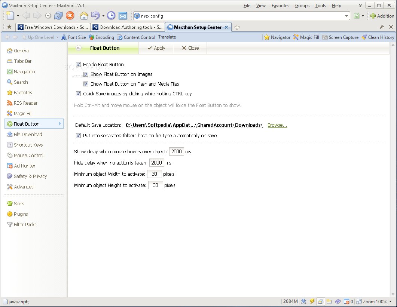This screenshot has height=307, width=397.
Task: Switch to Free Windows Downloads tab
Action: pyautogui.click(x=53, y=27)
